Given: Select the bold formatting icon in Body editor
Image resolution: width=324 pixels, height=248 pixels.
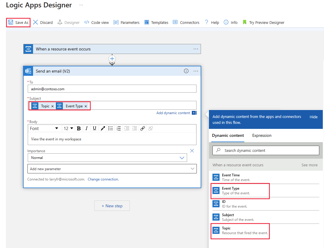Looking at the screenshot, I should click(79, 128).
